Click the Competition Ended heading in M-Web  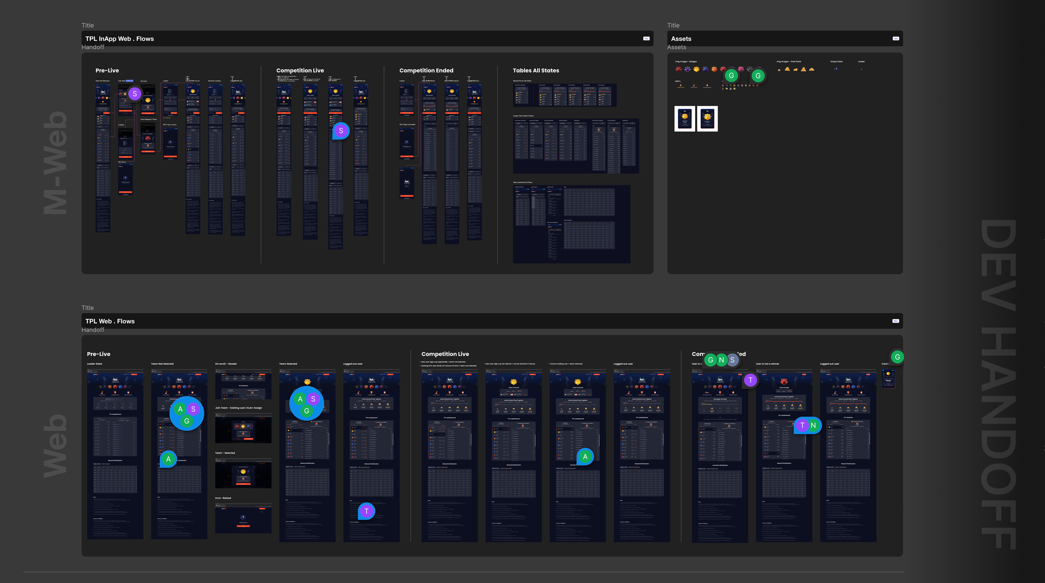point(426,71)
